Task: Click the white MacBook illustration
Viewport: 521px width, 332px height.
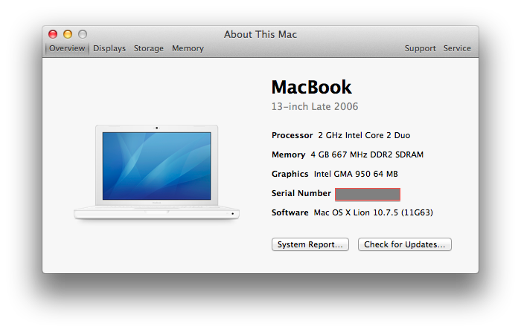Action: pyautogui.click(x=156, y=172)
